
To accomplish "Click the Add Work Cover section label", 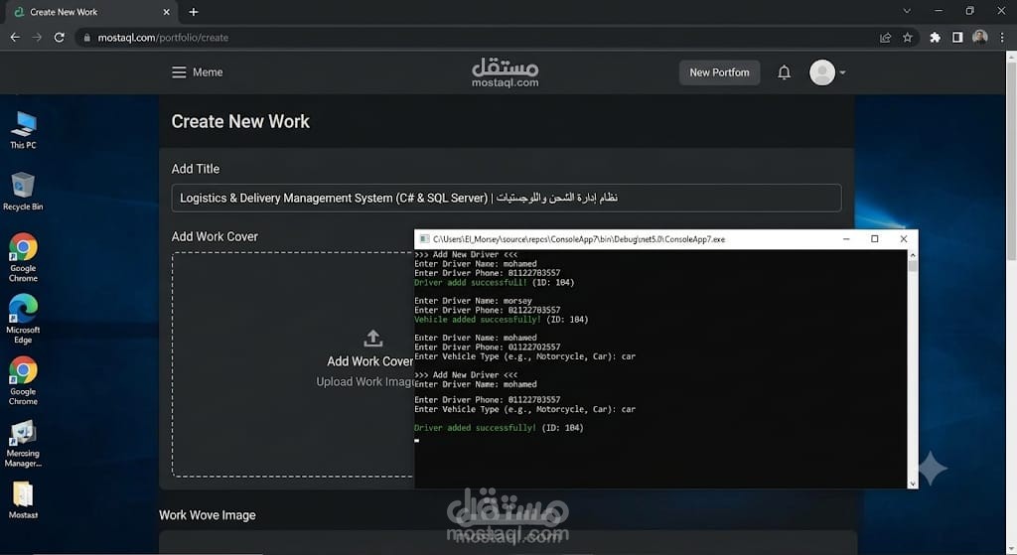I will [x=215, y=236].
